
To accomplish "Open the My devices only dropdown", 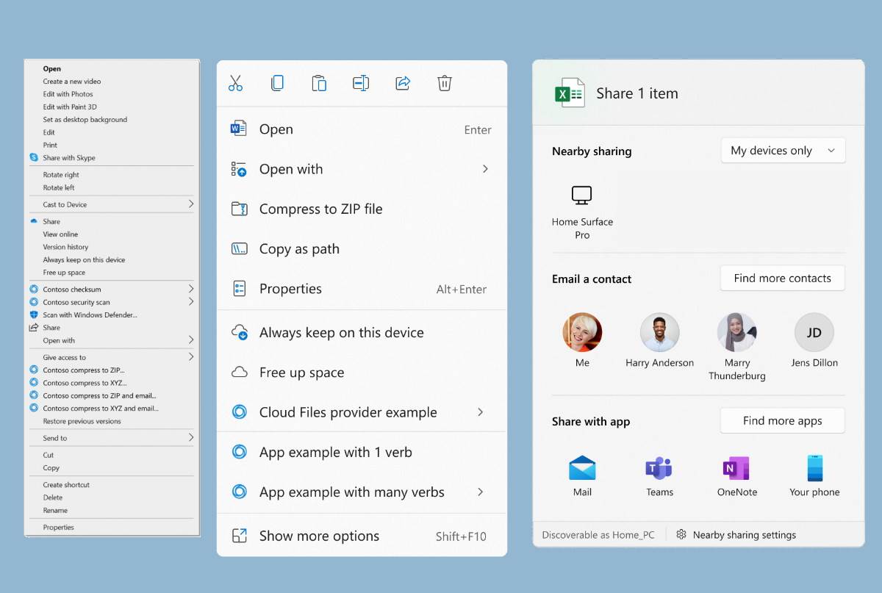I will pos(783,151).
